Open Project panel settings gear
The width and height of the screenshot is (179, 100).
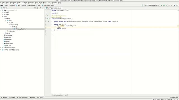[41, 8]
